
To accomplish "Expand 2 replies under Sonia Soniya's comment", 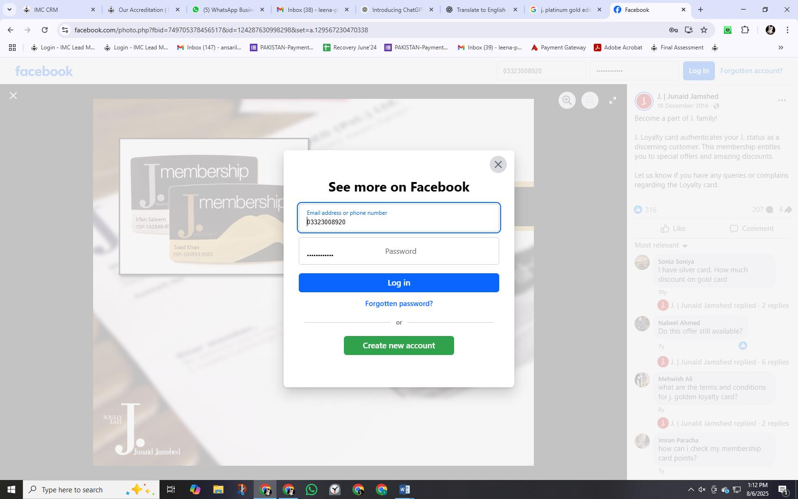I will tap(729, 306).
